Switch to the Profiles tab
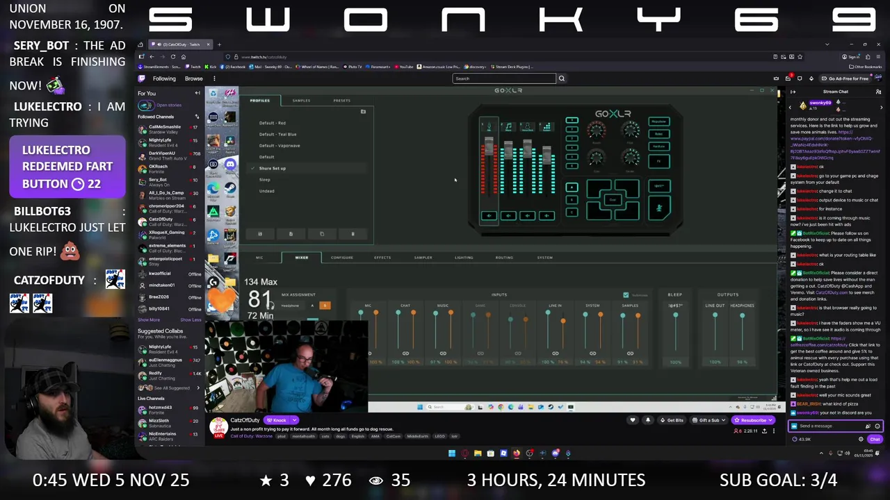This screenshot has height=500, width=890. coord(260,101)
